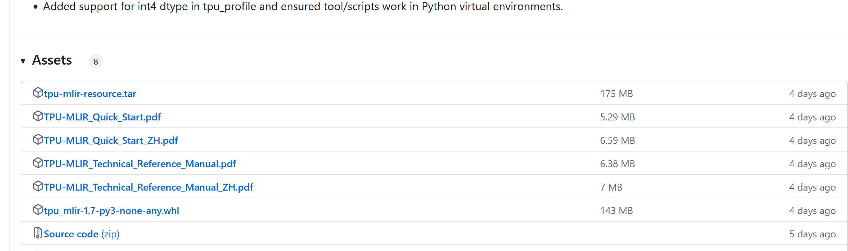Click package icon beside tpu_mlir whl file
This screenshot has width=848, height=251.
(x=38, y=210)
